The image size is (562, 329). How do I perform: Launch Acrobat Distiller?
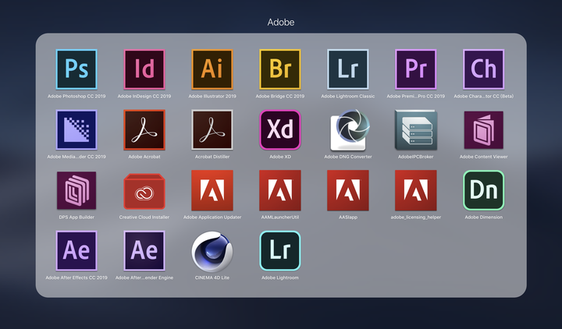coord(212,129)
